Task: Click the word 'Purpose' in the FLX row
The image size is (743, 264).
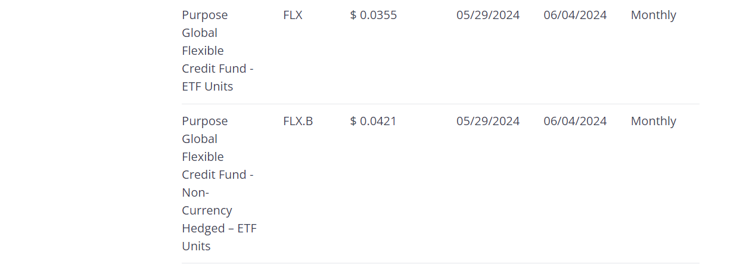Action: point(204,15)
